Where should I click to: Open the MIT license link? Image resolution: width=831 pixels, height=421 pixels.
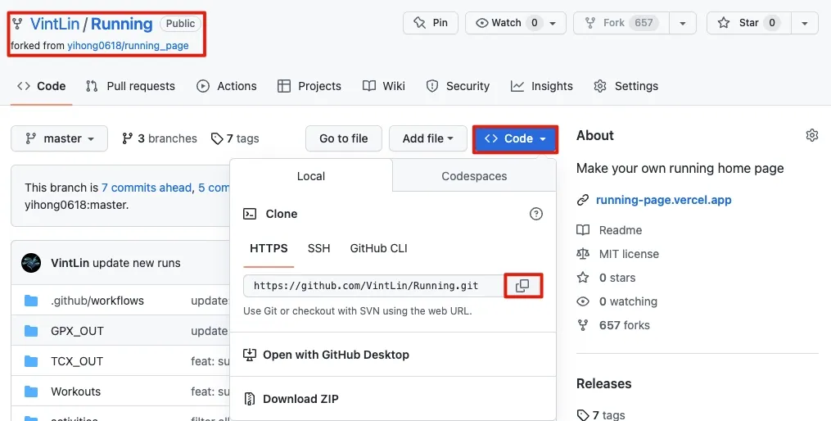pyautogui.click(x=629, y=254)
